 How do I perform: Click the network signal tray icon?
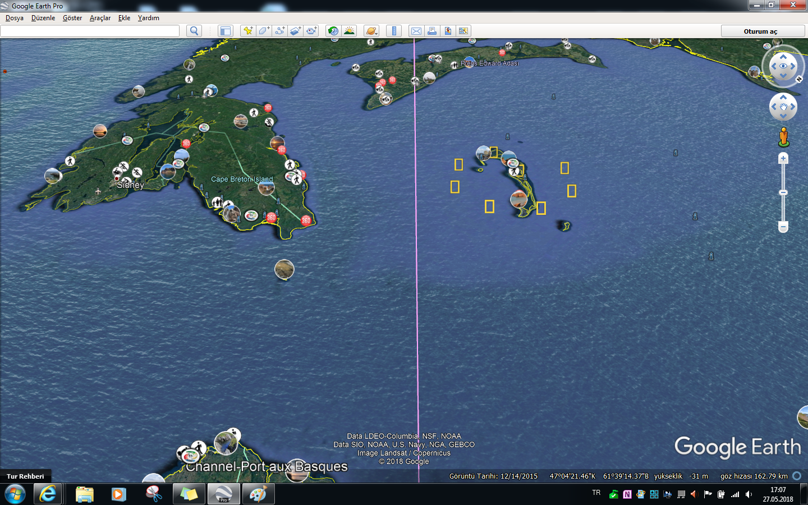[735, 494]
